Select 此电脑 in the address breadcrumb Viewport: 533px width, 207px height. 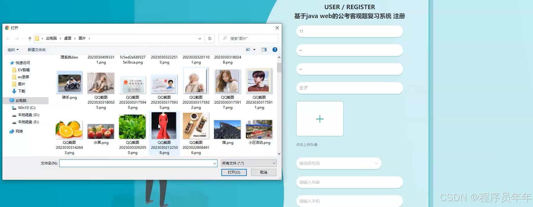(x=51, y=38)
